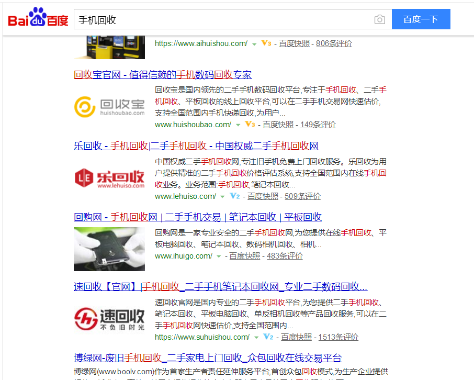View 483条评价 reviews link
This screenshot has width=474, height=380.
pos(285,256)
